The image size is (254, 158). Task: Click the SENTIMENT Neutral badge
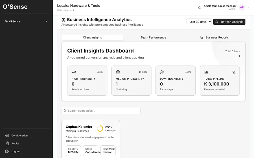108,151
